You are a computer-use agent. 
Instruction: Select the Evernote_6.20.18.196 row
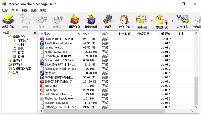(x=117, y=56)
